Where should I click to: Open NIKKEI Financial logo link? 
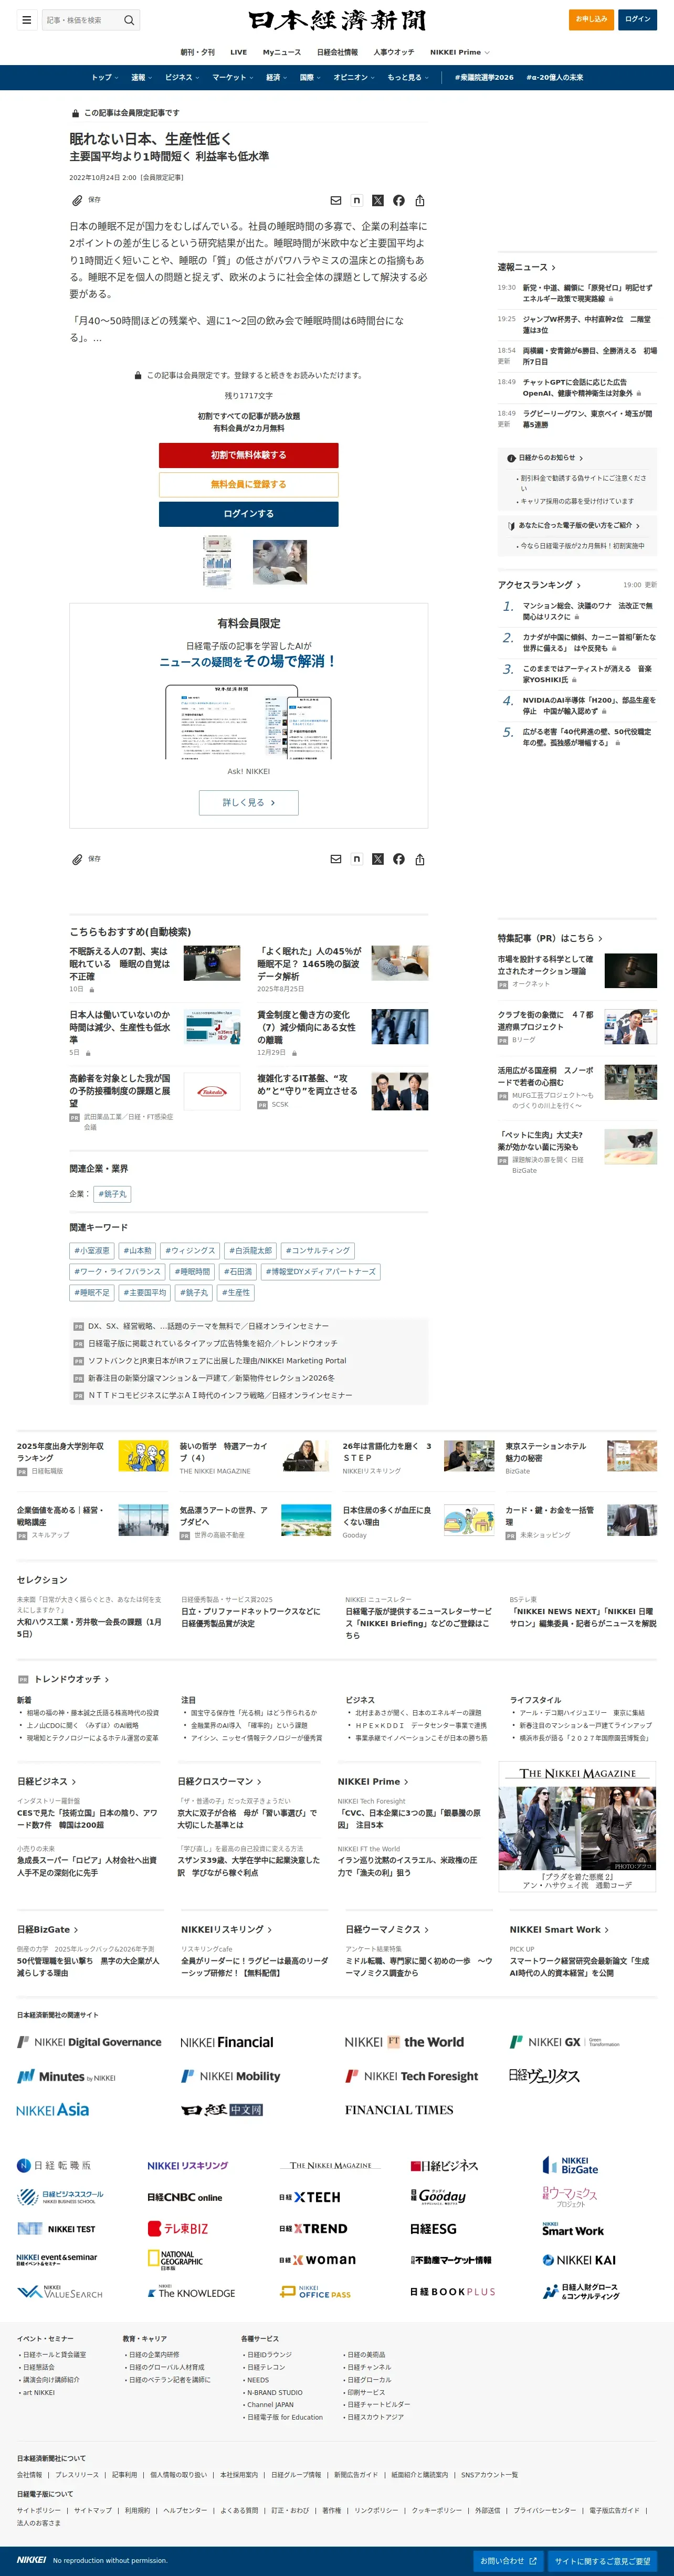coord(227,2042)
